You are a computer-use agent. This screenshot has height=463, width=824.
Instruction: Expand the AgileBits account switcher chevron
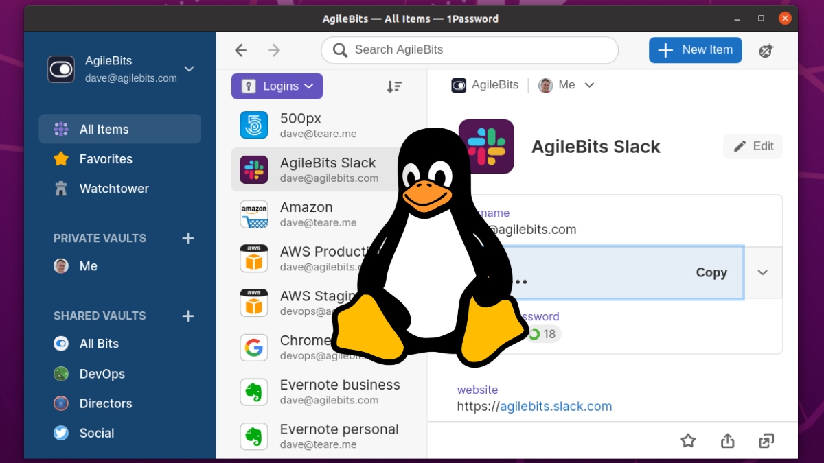(x=189, y=69)
